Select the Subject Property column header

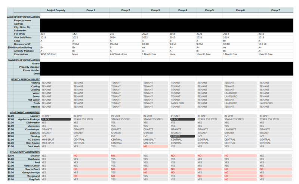pyautogui.click(x=56, y=10)
